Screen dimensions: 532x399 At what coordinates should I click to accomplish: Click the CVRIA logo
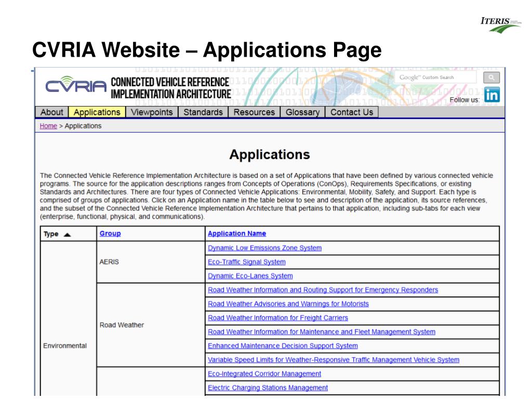tap(76, 85)
